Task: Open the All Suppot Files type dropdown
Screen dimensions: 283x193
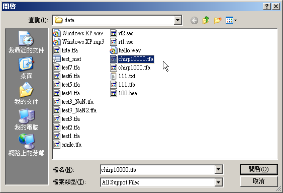Action: point(218,182)
